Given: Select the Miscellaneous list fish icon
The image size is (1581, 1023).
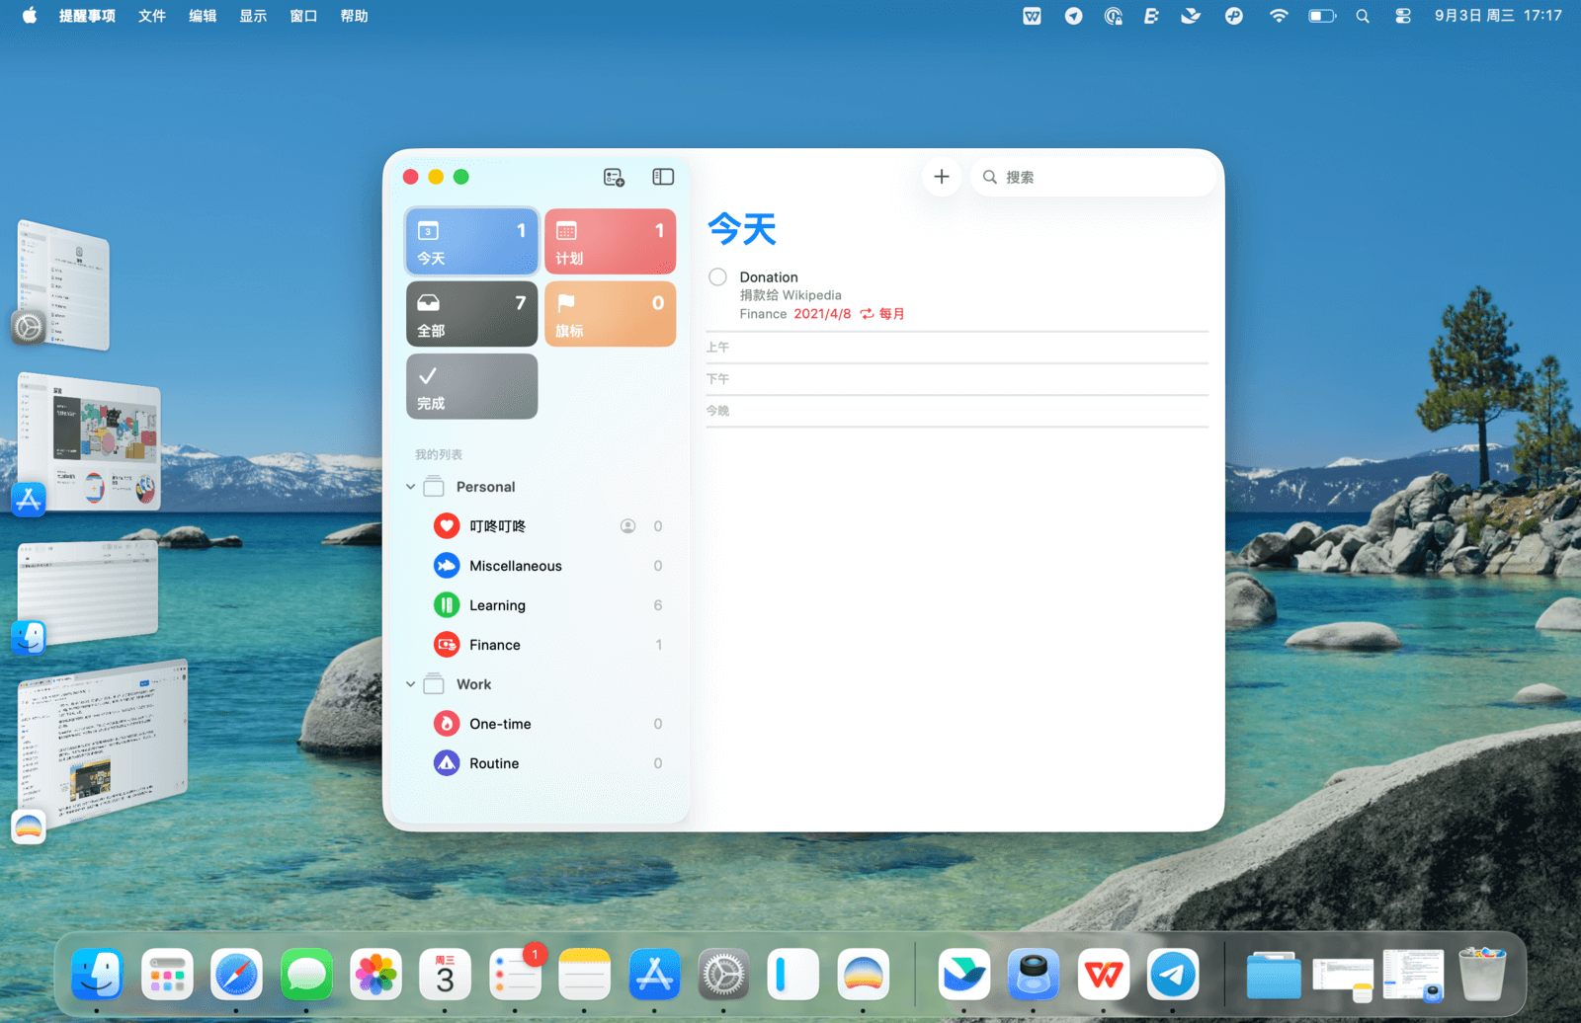Looking at the screenshot, I should (x=447, y=566).
